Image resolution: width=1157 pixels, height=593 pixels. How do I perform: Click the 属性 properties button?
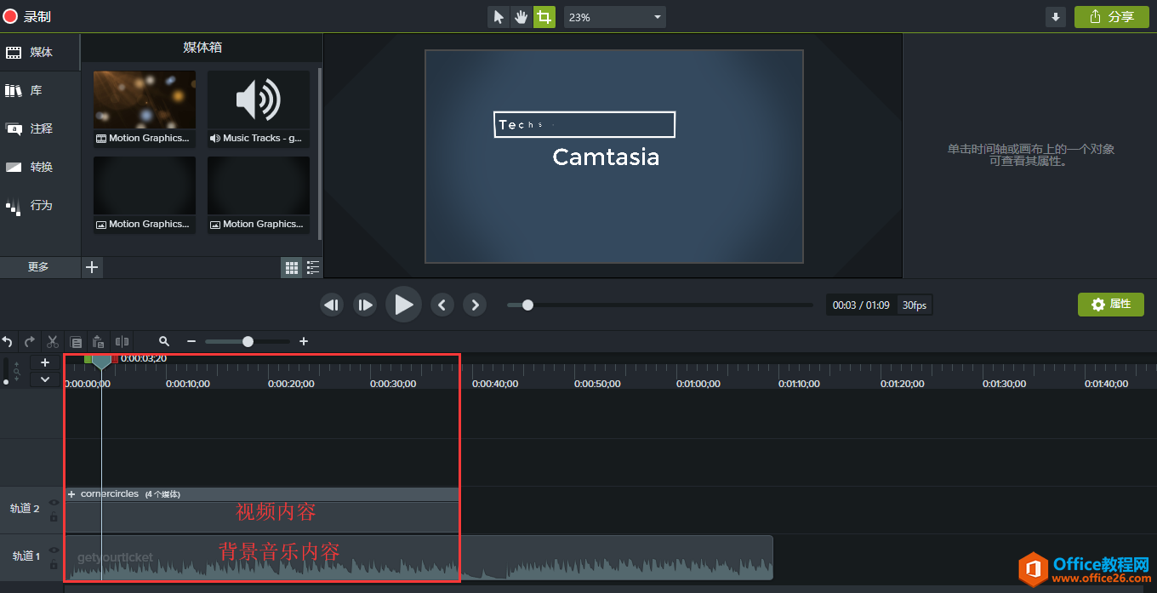pos(1110,305)
